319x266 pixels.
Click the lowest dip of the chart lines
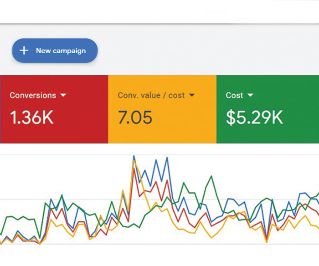[267, 241]
